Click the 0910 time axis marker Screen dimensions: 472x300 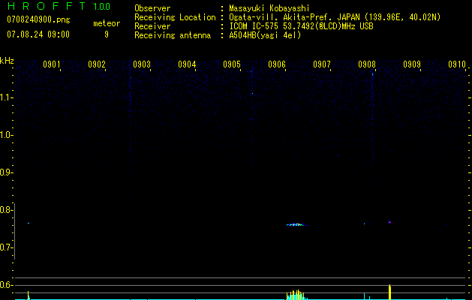(x=457, y=64)
